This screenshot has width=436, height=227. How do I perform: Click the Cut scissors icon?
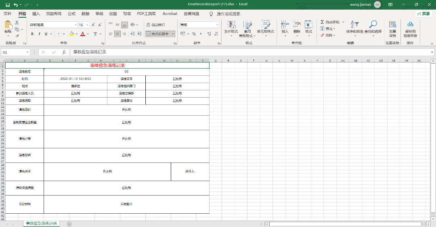tap(17, 23)
